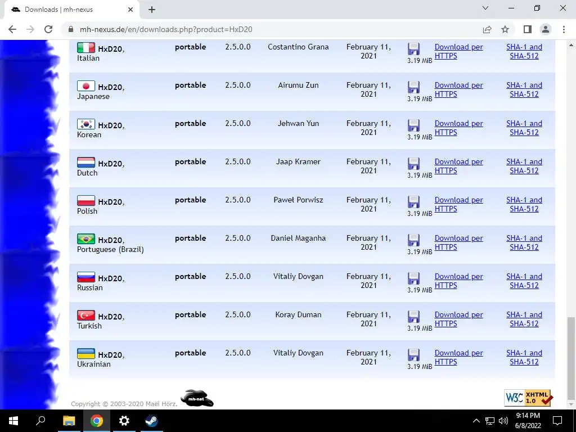
Task: Open Steam from taskbar
Action: pyautogui.click(x=151, y=421)
